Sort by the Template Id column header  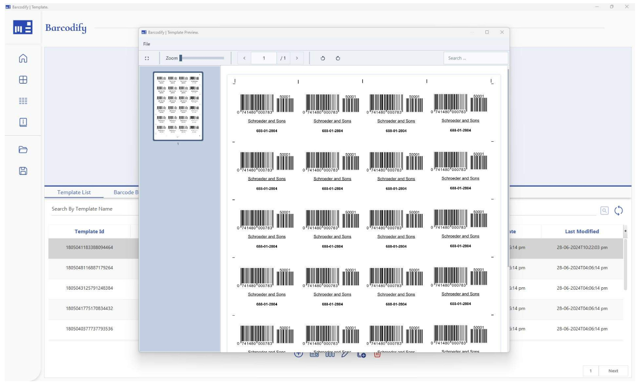[89, 232]
